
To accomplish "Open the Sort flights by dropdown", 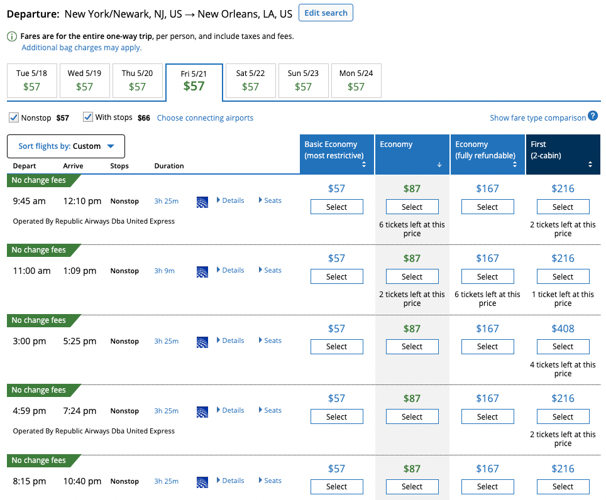I will 66,146.
